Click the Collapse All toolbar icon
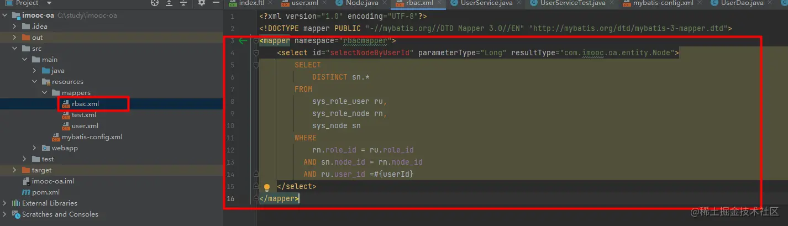788x226 pixels. [x=183, y=3]
